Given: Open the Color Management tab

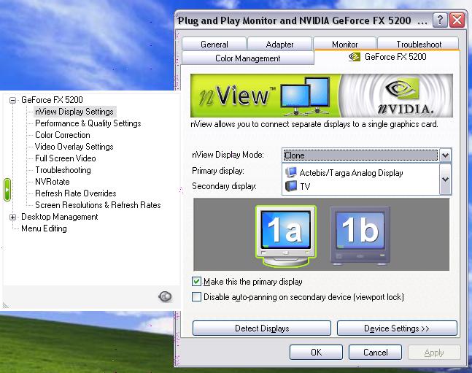Looking at the screenshot, I should point(248,58).
